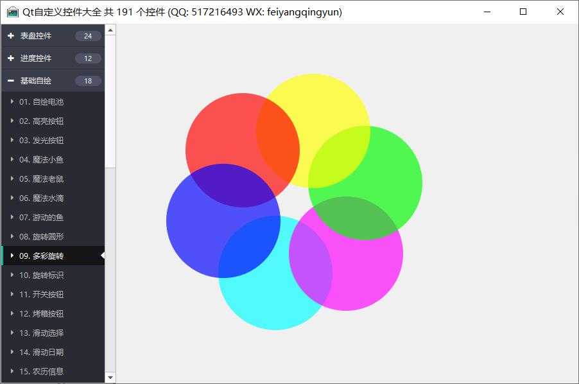Click the 18 count badge
The height and width of the screenshot is (384, 579).
[88, 81]
